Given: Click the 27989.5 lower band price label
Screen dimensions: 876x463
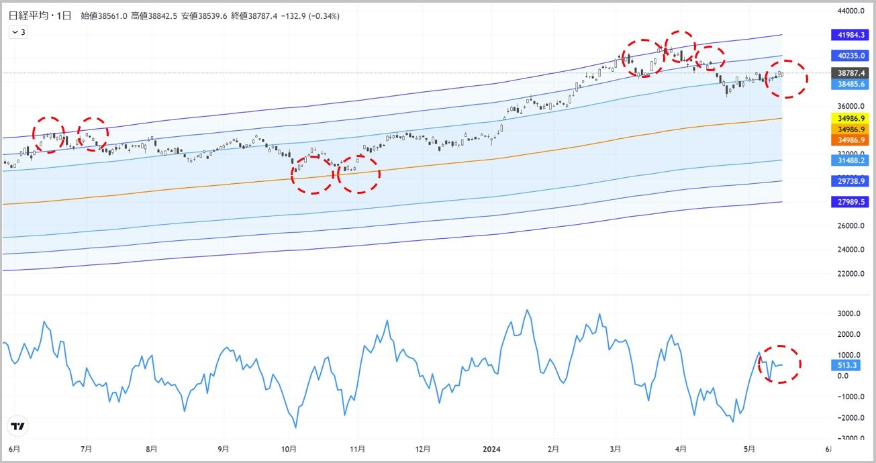Looking at the screenshot, I should 850,202.
